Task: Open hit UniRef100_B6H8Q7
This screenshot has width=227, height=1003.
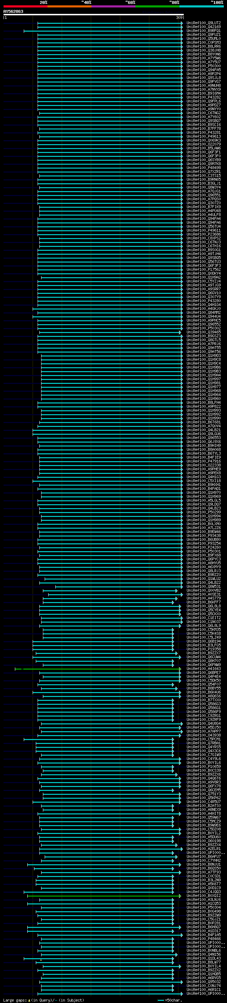Action: point(203,927)
